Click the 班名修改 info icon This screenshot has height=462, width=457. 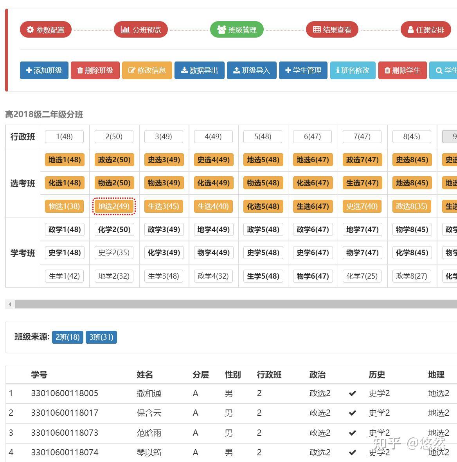coord(338,71)
